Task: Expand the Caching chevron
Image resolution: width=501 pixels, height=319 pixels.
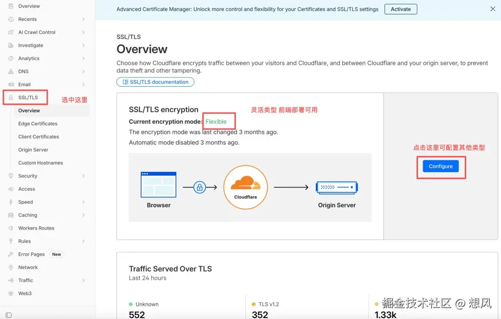Action: tap(83, 215)
